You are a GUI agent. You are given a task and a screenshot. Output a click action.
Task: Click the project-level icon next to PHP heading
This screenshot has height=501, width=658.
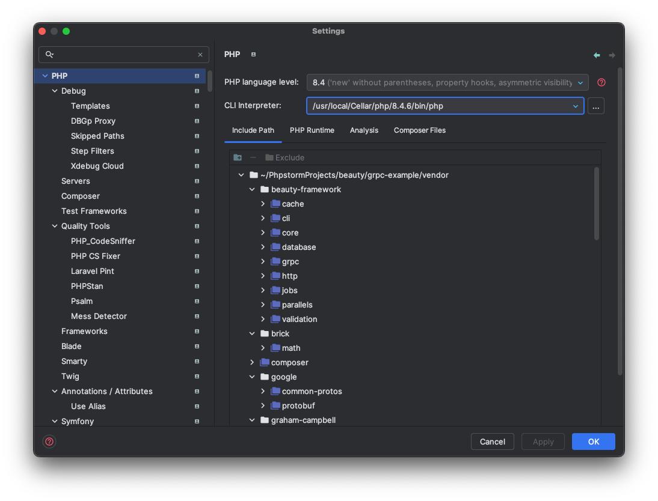click(253, 55)
